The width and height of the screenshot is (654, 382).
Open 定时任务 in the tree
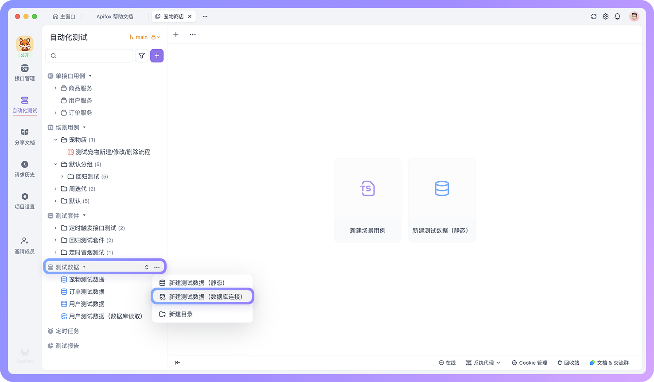click(x=63, y=331)
